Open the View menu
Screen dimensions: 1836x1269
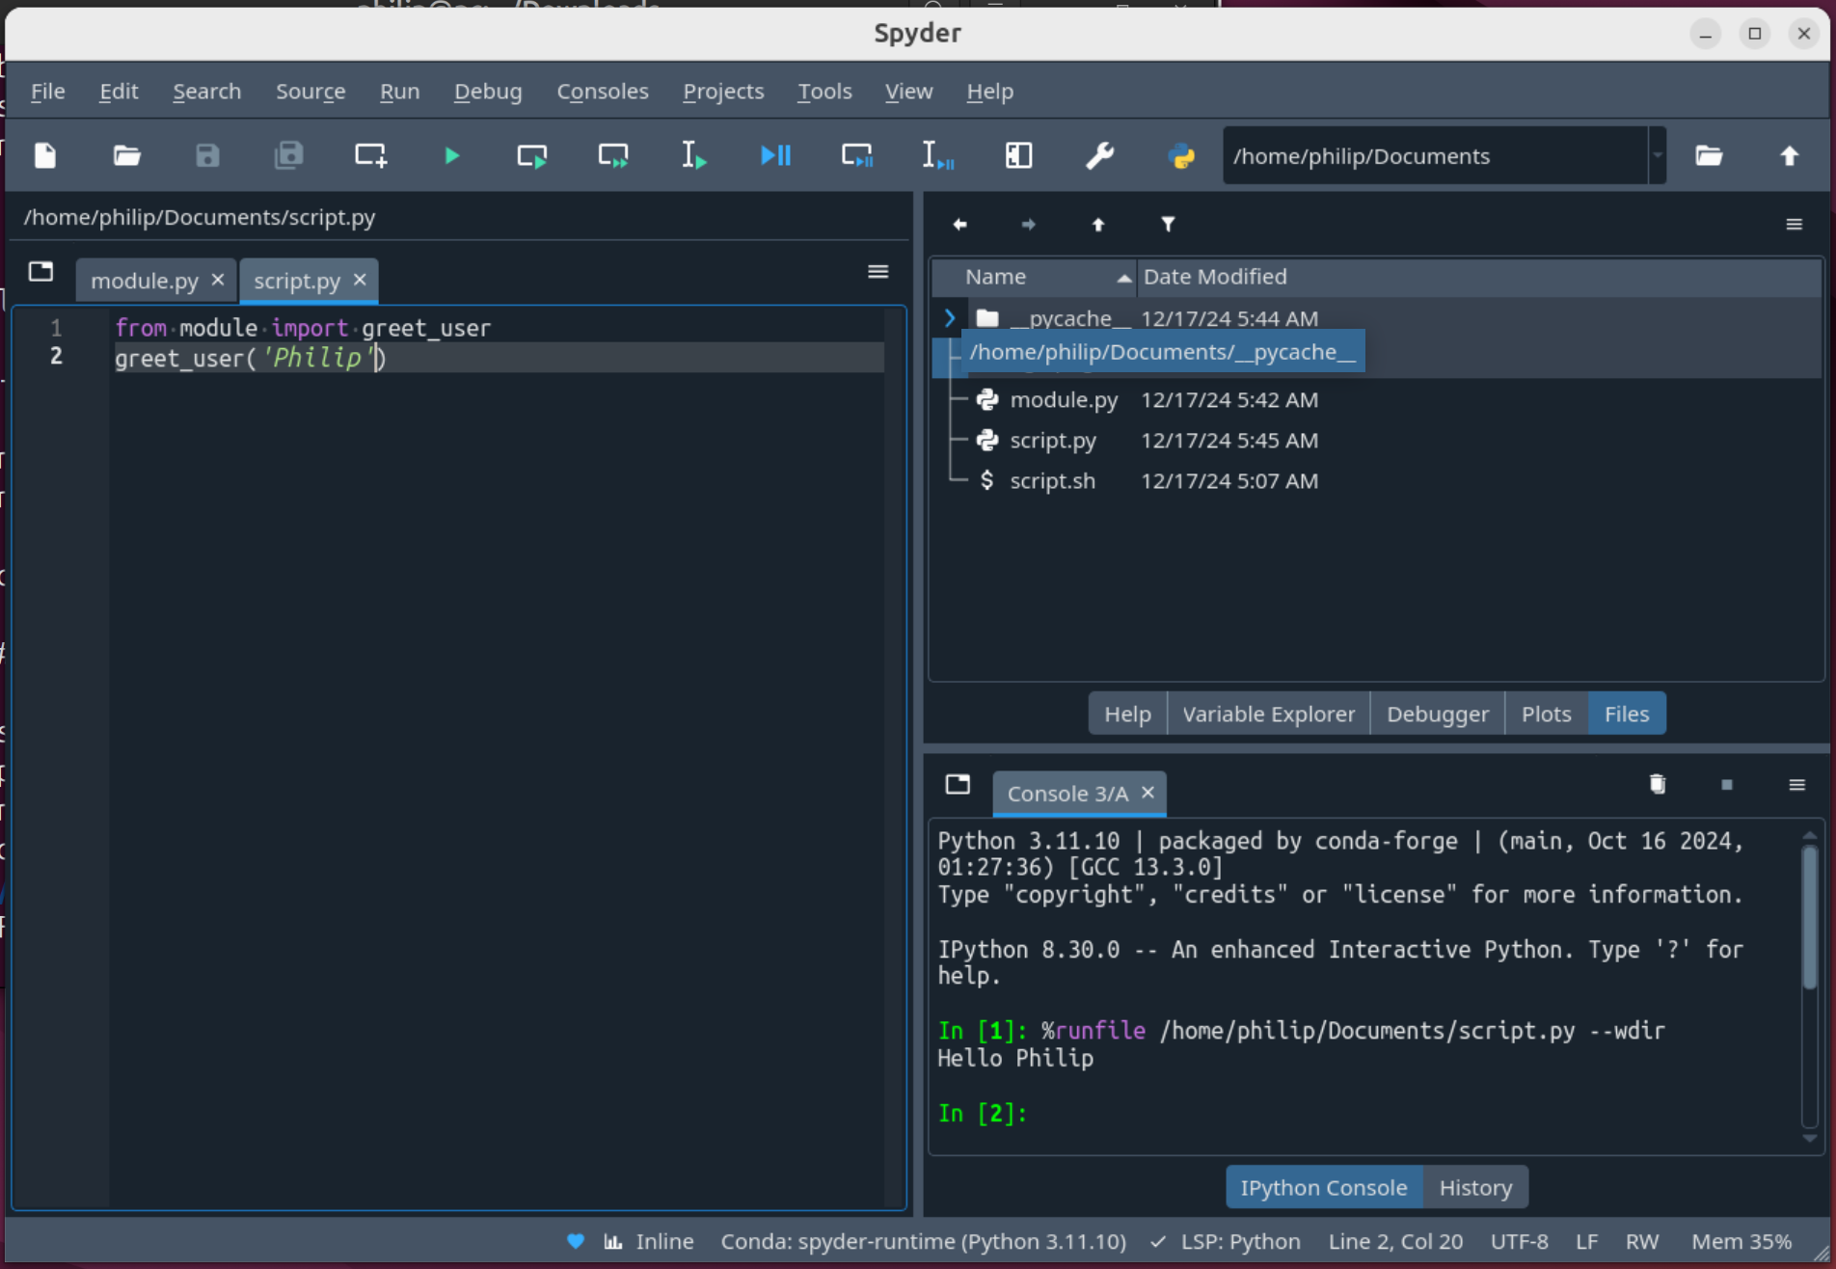(x=908, y=92)
